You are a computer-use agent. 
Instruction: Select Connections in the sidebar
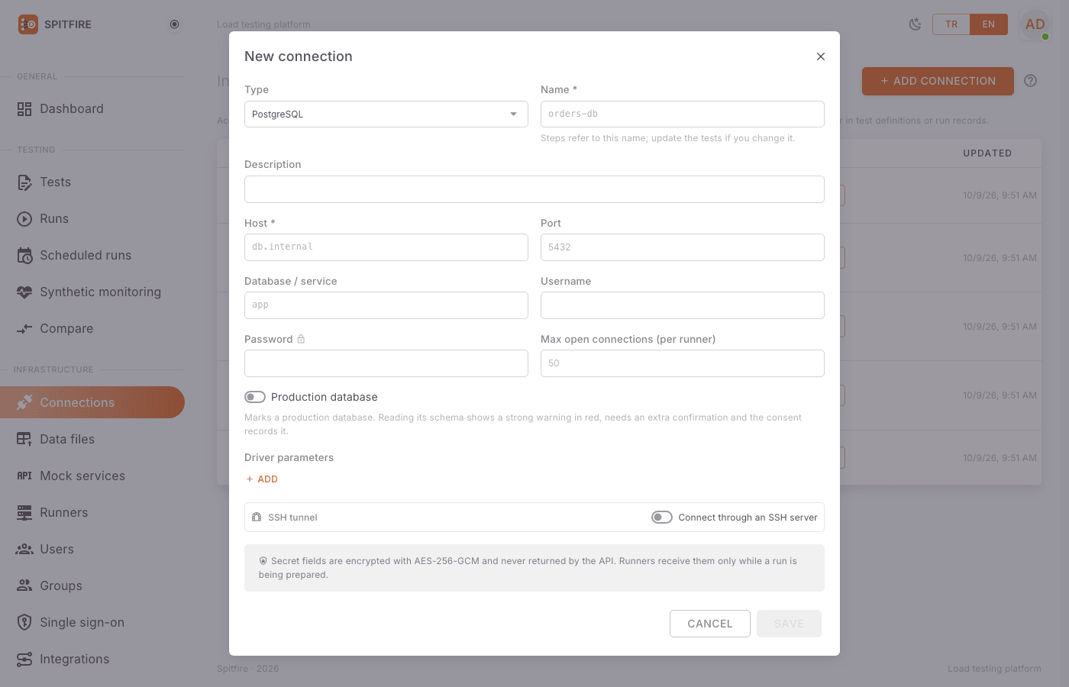92,402
